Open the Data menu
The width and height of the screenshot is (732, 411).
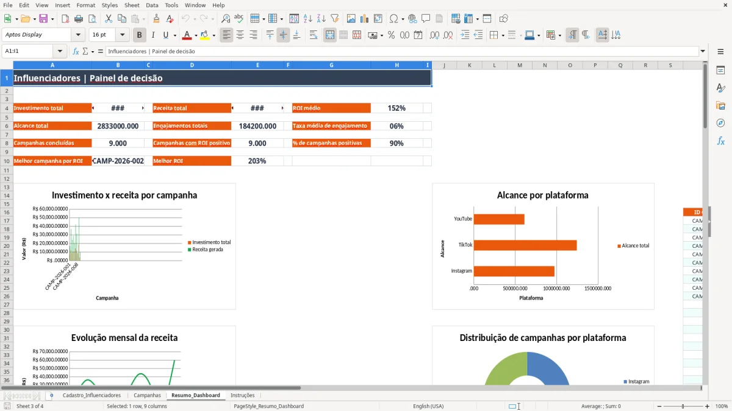pyautogui.click(x=152, y=5)
